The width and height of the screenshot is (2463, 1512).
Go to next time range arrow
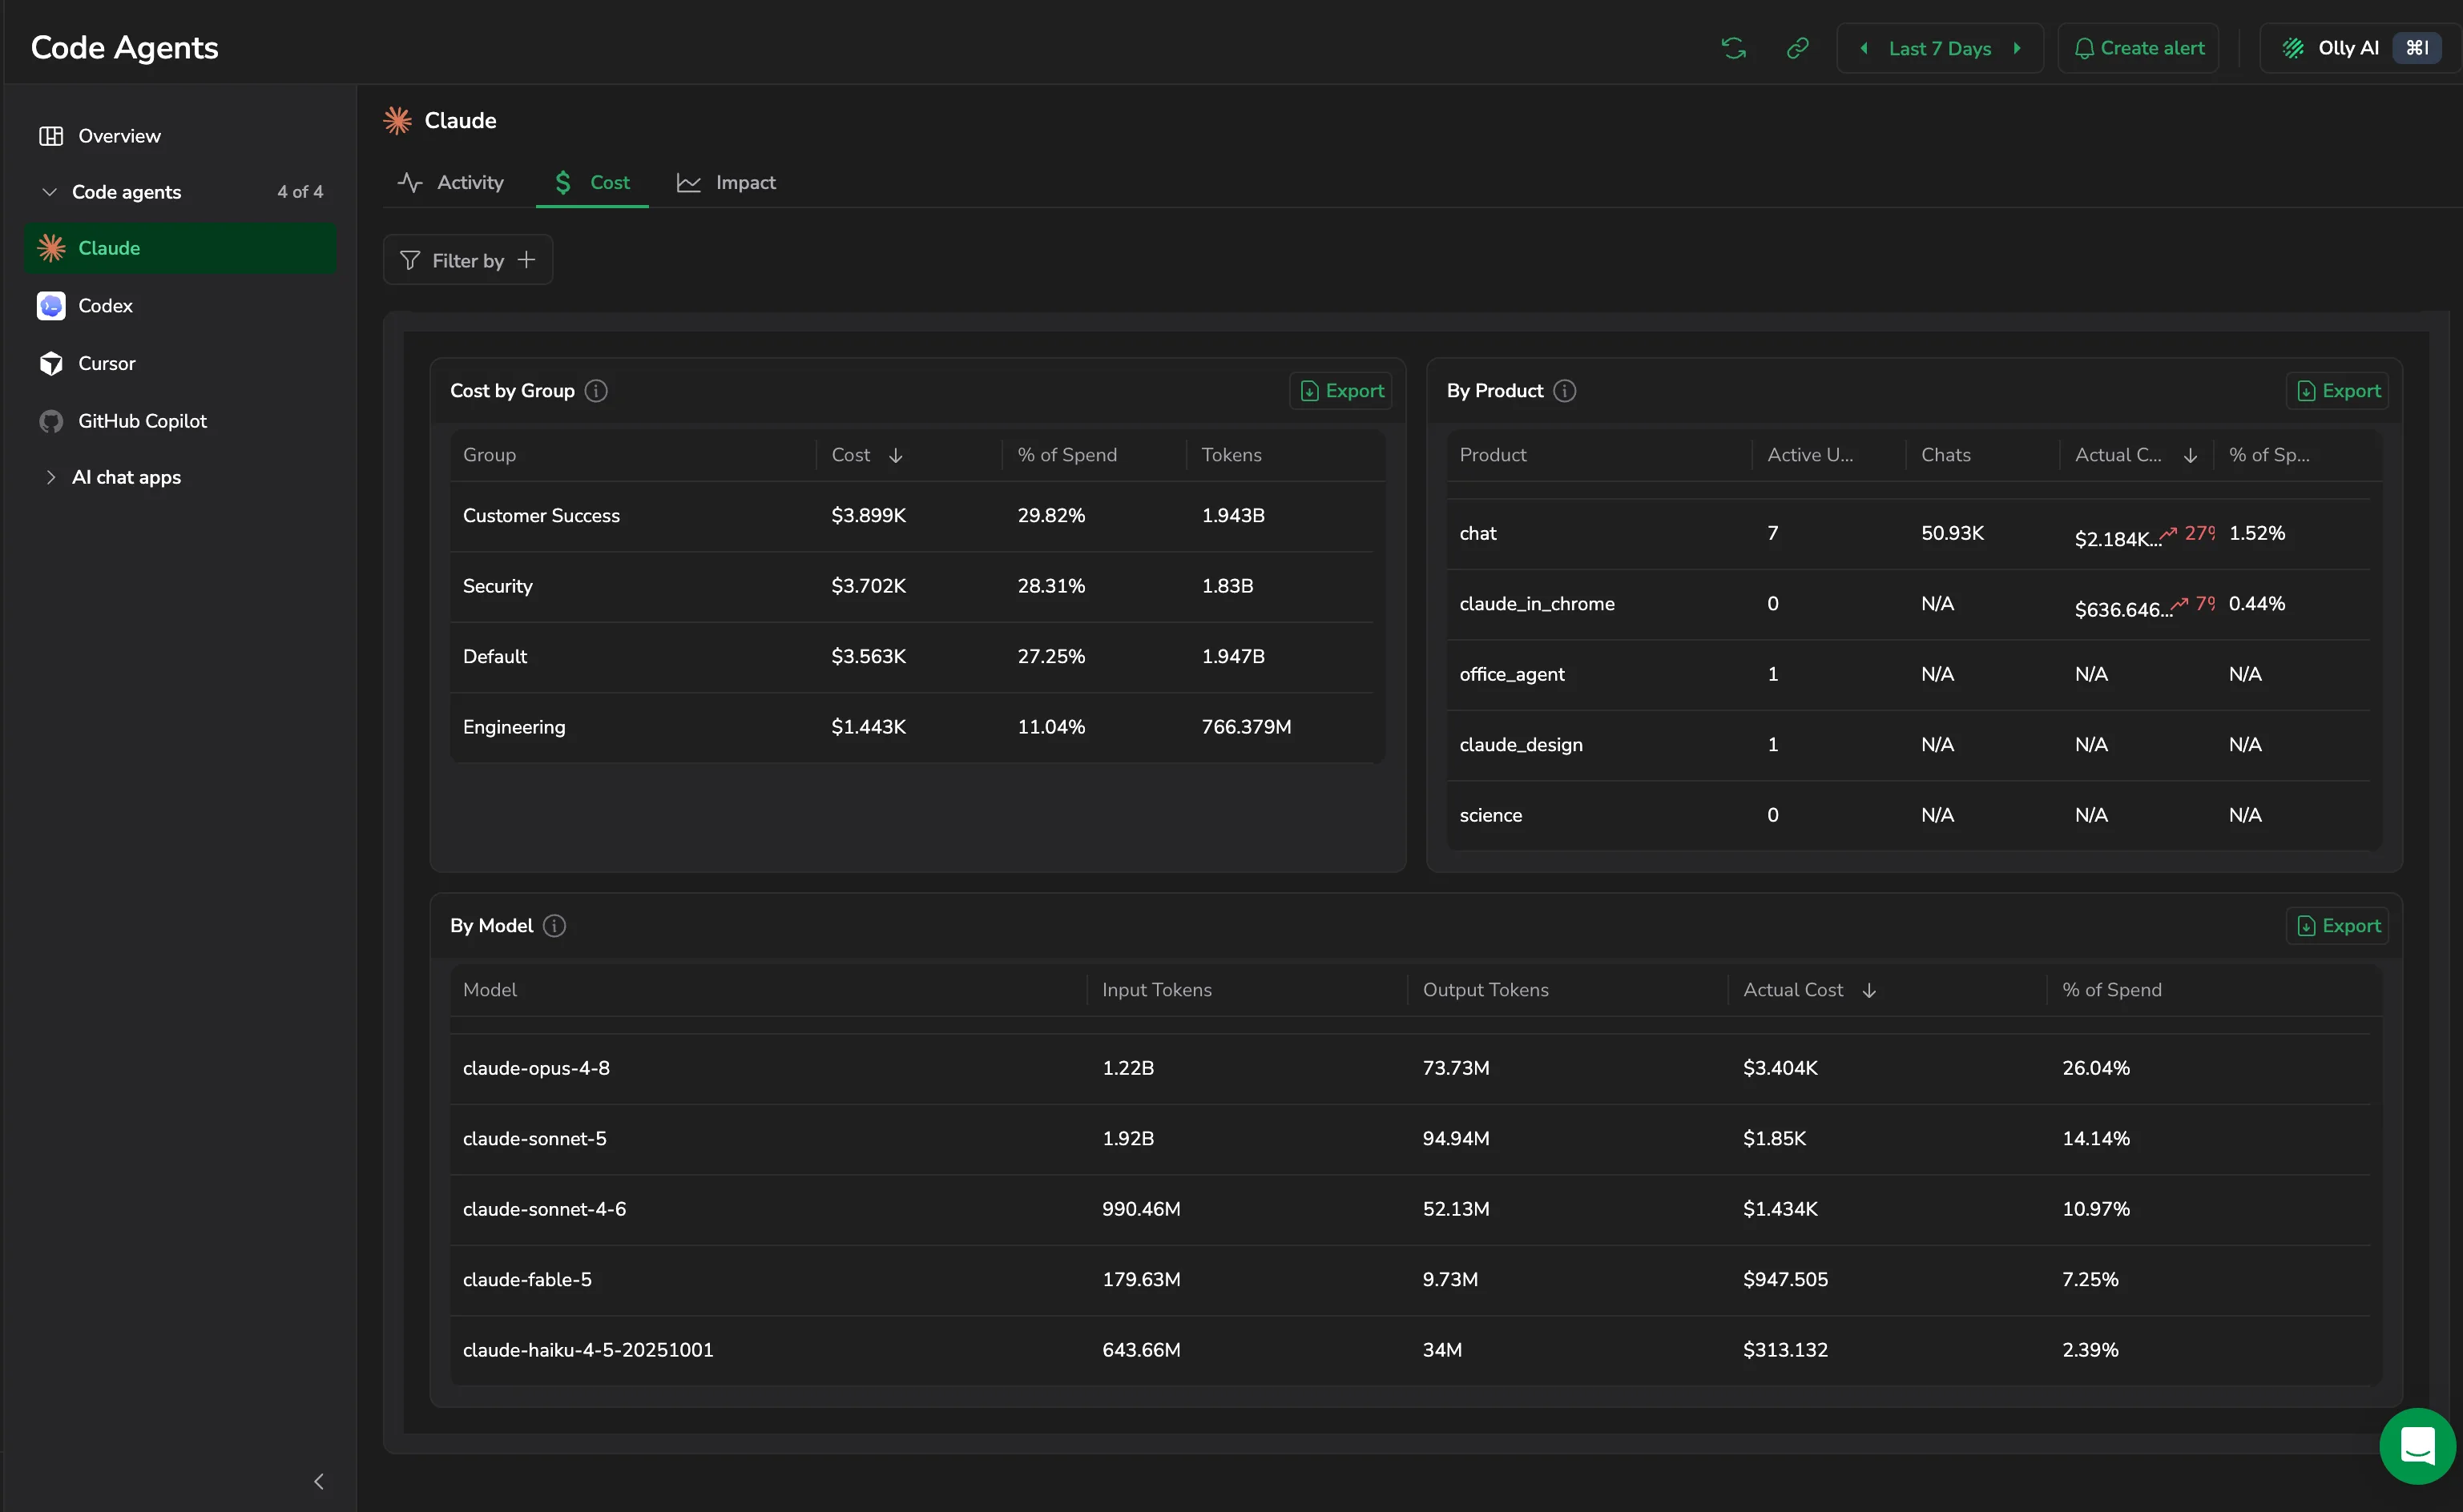(2017, 48)
